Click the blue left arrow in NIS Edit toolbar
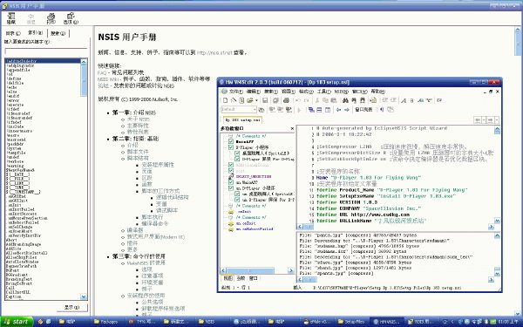Image resolution: width=523 pixels, height=327 pixels. 338,110
